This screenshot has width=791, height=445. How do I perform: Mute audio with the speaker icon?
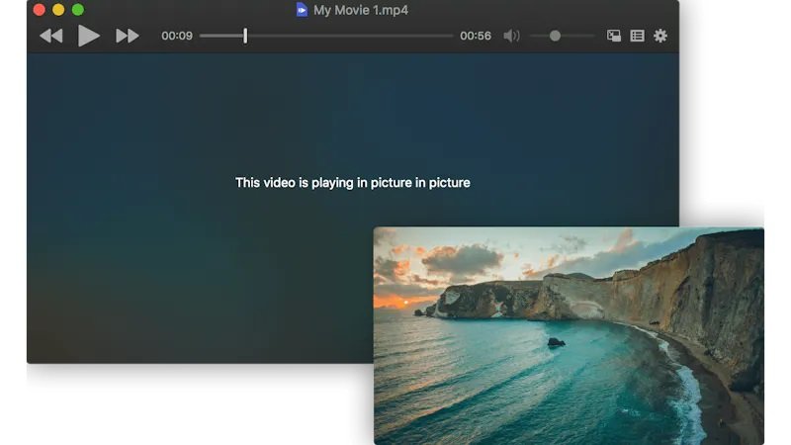(511, 36)
